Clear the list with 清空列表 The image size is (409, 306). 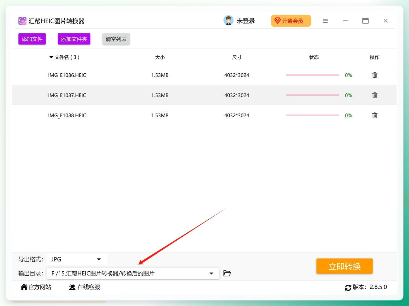click(116, 39)
